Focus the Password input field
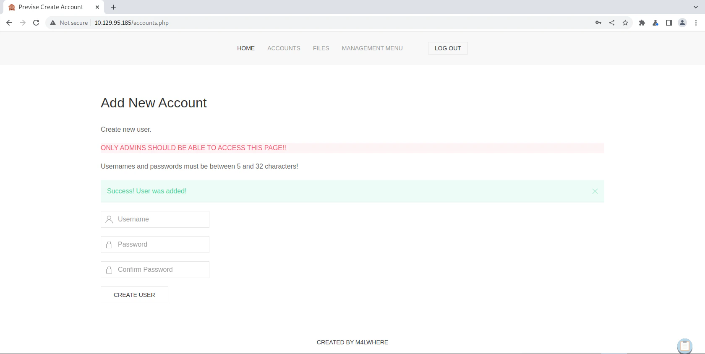 point(155,245)
